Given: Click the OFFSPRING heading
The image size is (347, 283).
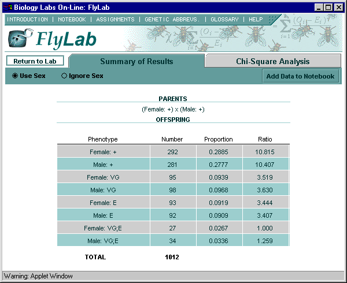Looking at the screenshot, I should pyautogui.click(x=173, y=120).
